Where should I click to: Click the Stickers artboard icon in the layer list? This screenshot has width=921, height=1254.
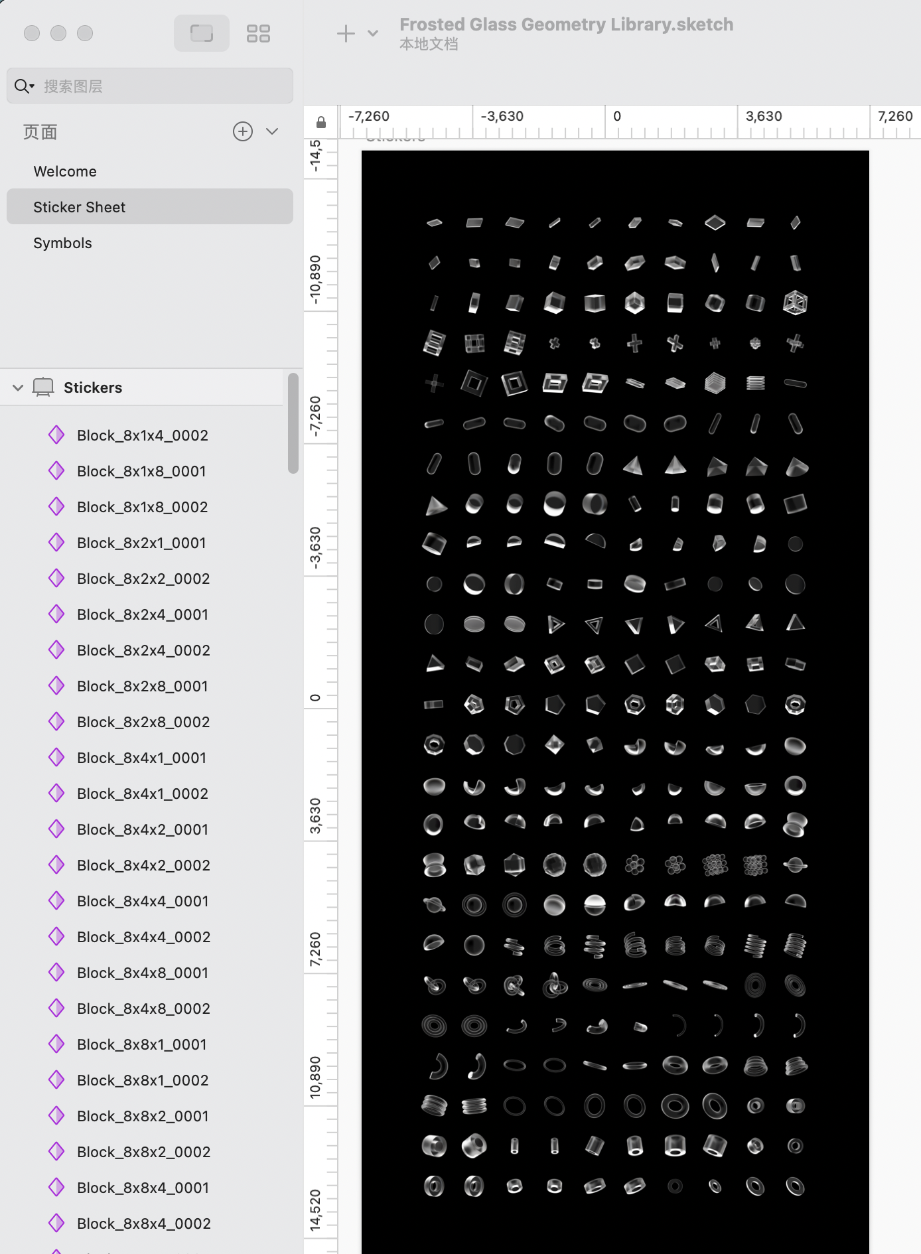44,387
